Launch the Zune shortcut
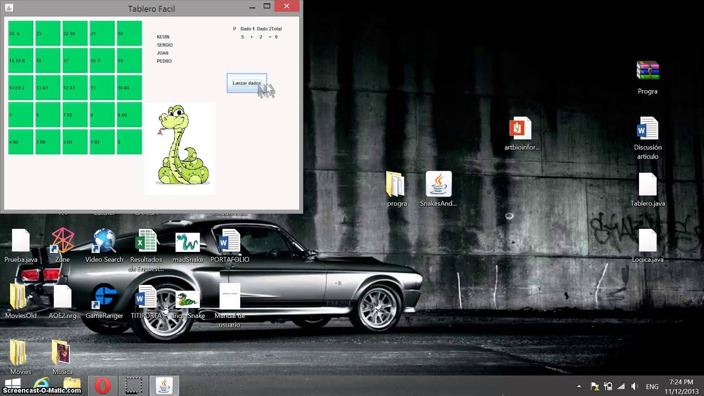Screen dimensions: 704x396 (x=63, y=240)
